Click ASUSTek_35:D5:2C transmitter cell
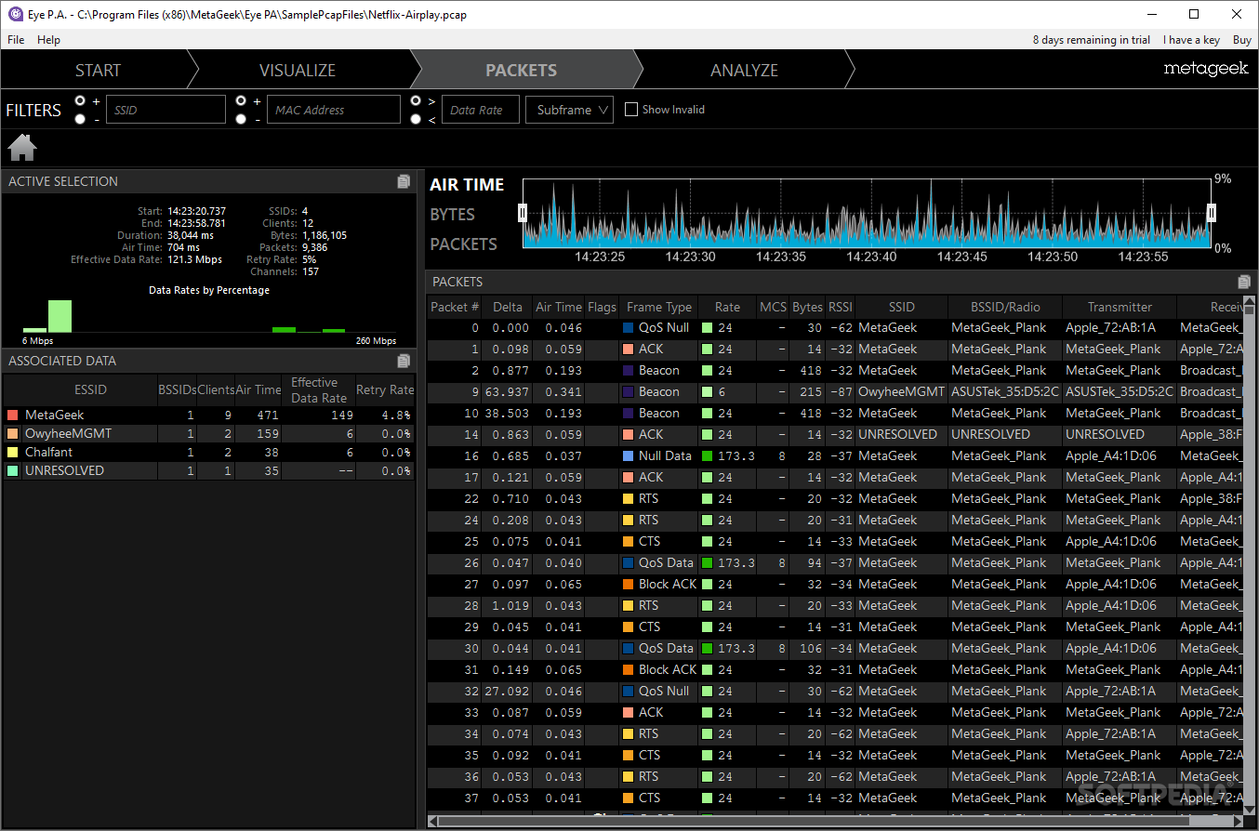Viewport: 1259px width, 831px height. pos(1119,392)
